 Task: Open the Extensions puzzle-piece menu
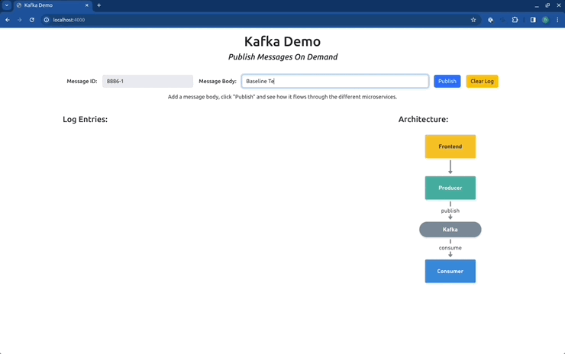(515, 20)
